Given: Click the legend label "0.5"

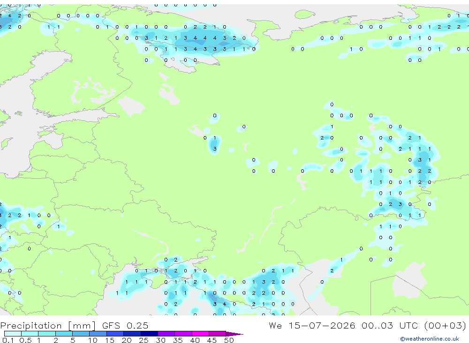Looking at the screenshot, I should 25,340.
